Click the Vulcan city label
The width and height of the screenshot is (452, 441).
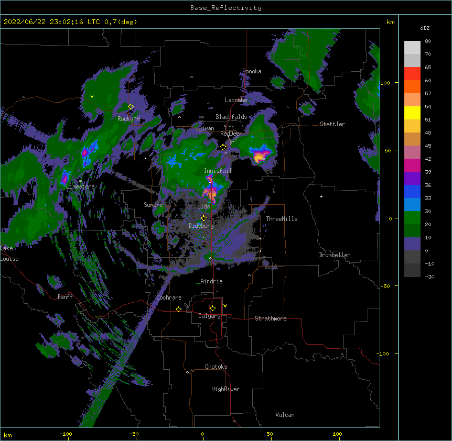coord(285,415)
